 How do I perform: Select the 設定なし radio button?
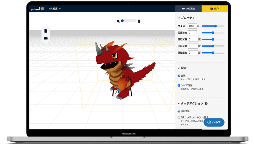[x=179, y=111]
